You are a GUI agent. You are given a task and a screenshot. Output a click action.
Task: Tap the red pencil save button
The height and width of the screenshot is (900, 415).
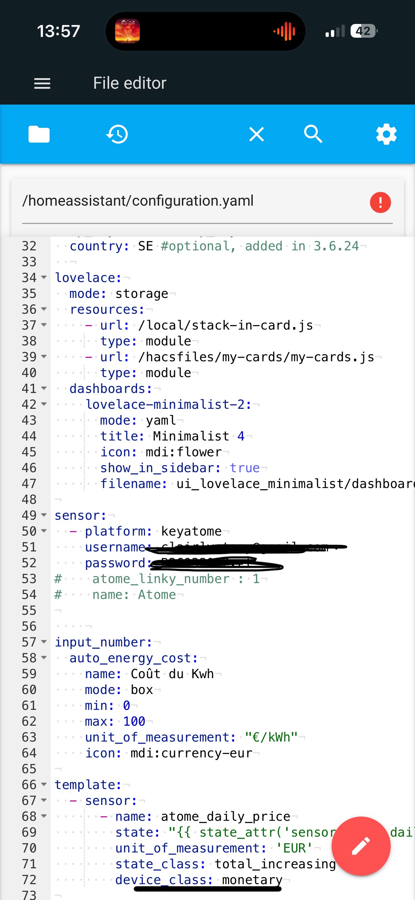pyautogui.click(x=361, y=846)
